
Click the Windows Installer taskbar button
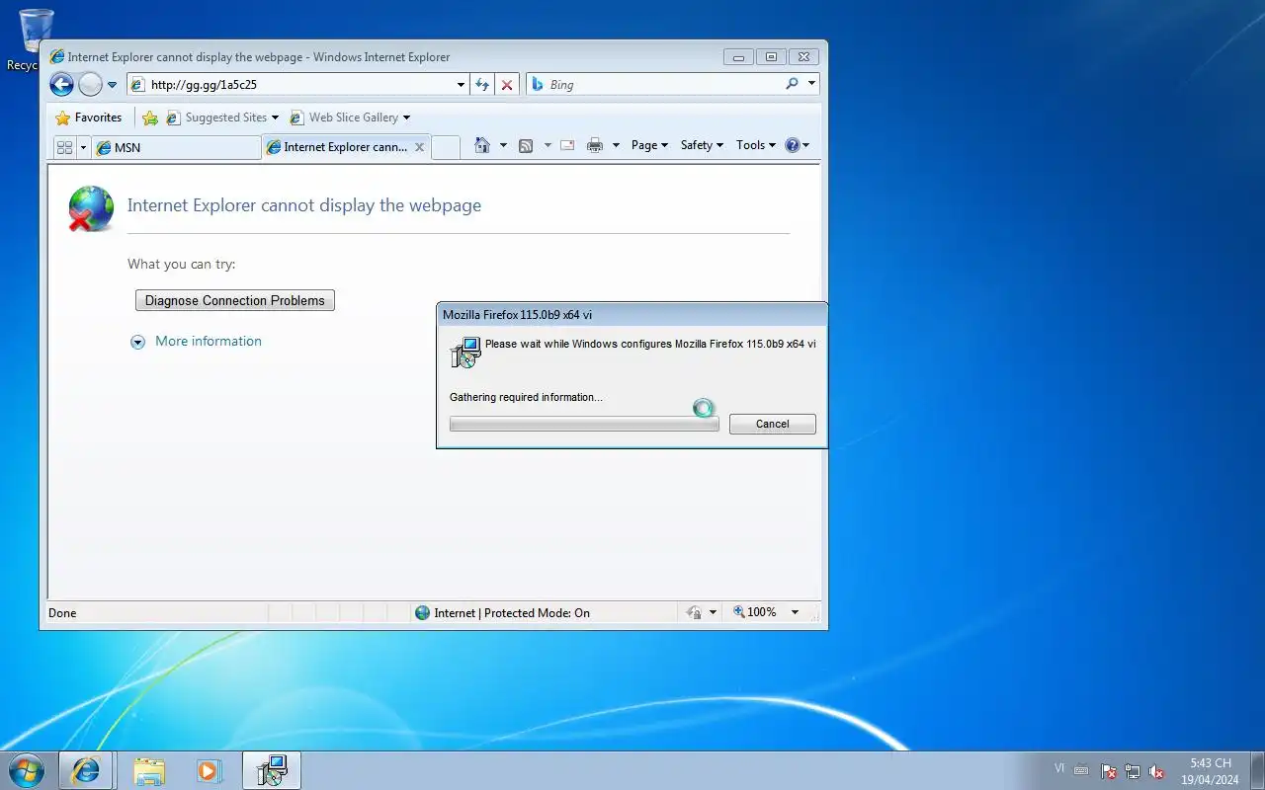pyautogui.click(x=272, y=770)
